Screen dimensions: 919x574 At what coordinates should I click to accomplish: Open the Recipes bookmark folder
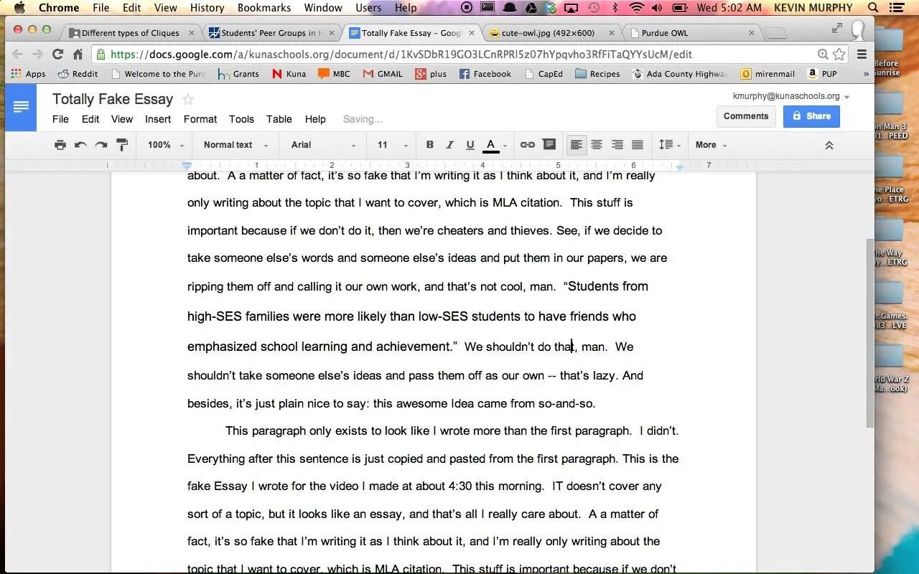[x=597, y=74]
